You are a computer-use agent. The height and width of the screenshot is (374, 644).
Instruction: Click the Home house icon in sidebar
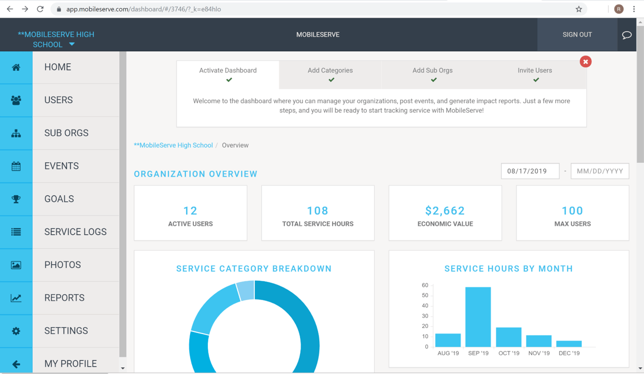pos(16,67)
